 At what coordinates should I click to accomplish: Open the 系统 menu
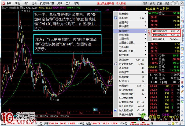tap(9, 3)
